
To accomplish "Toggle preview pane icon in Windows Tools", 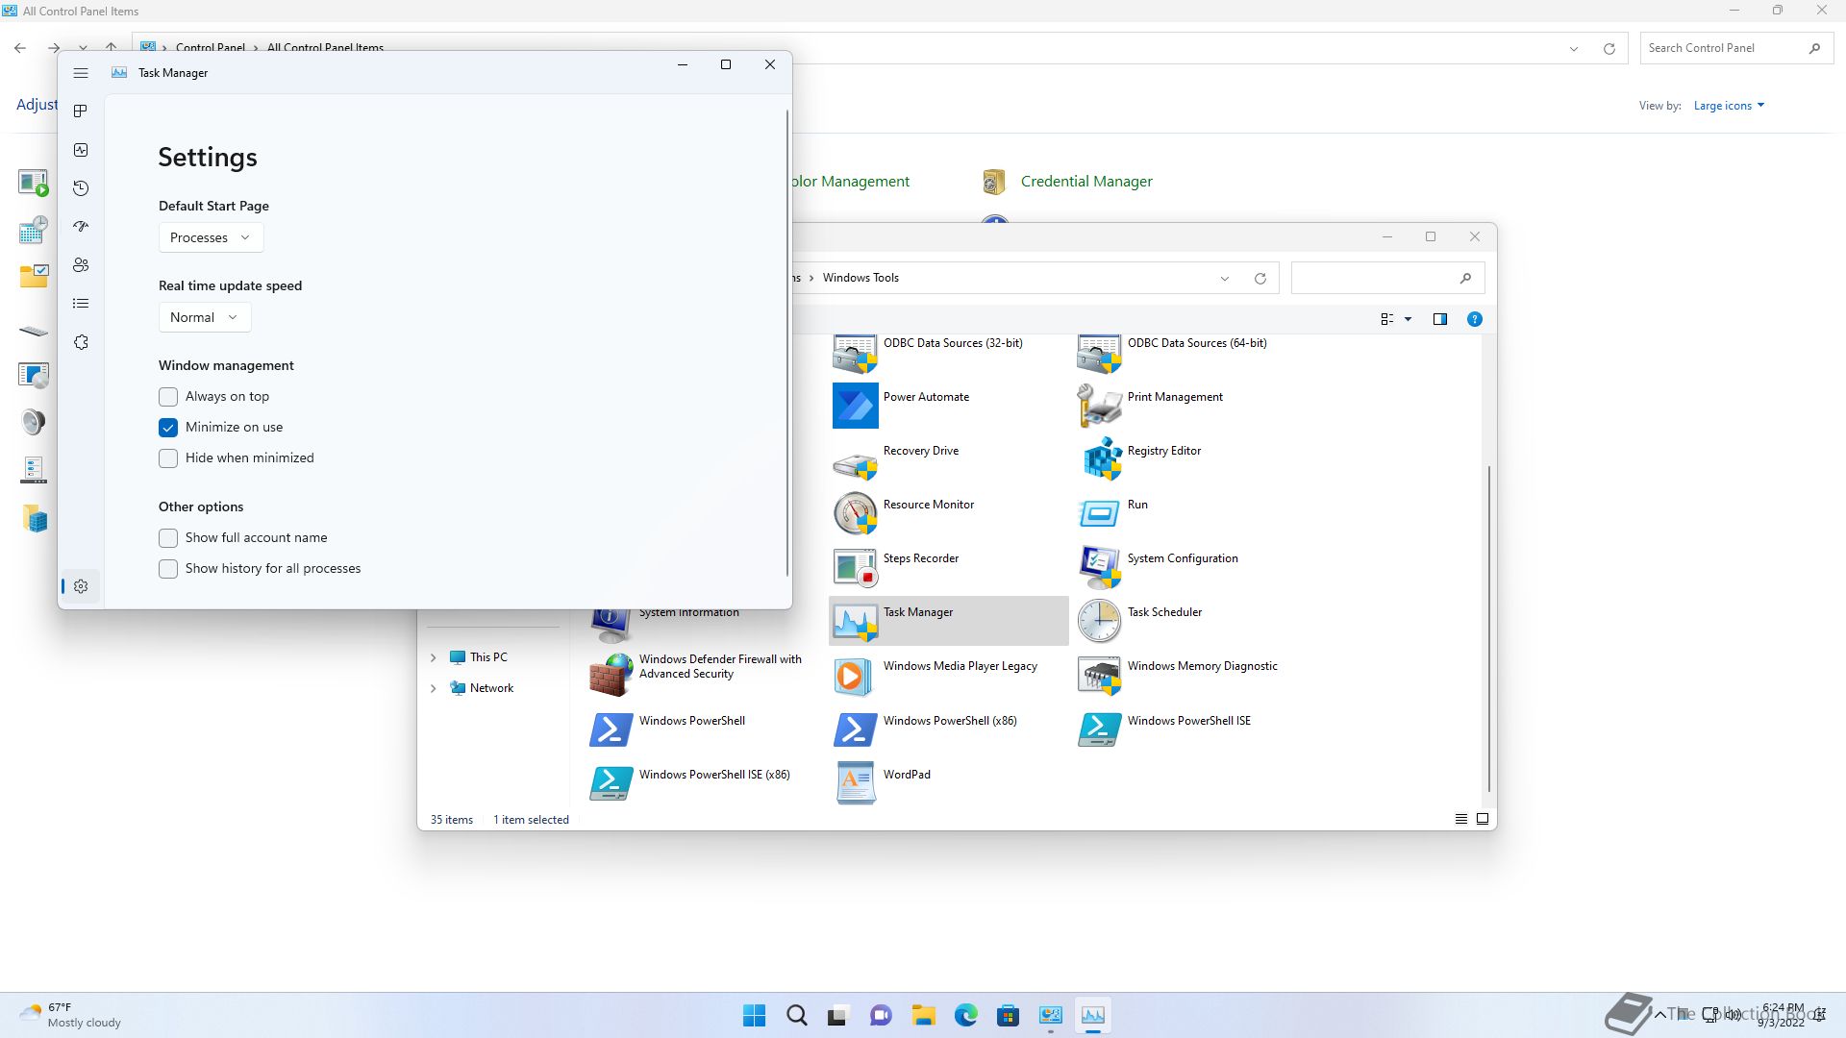I will click(x=1439, y=319).
